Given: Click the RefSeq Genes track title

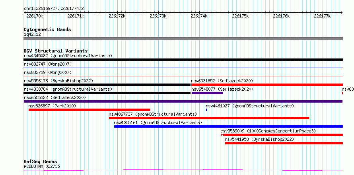Looking at the screenshot, I should pyautogui.click(x=40, y=161).
